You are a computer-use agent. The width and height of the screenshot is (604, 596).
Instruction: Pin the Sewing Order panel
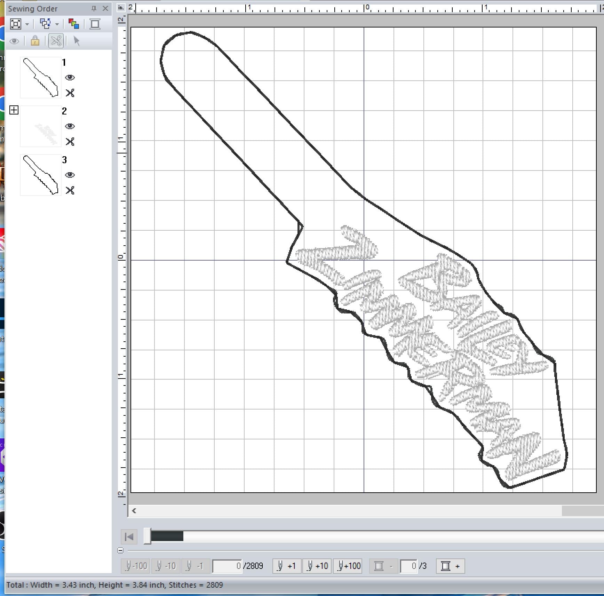[94, 9]
